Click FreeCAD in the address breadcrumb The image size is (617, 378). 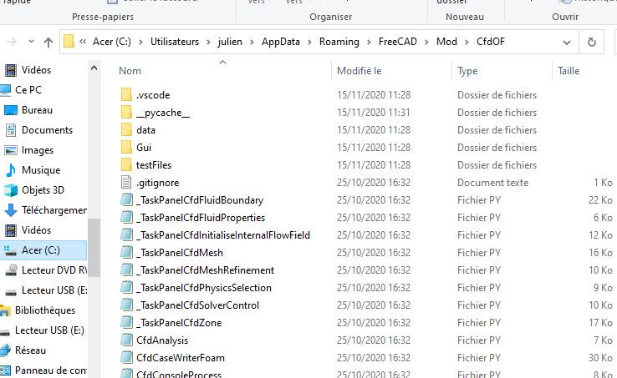[398, 42]
